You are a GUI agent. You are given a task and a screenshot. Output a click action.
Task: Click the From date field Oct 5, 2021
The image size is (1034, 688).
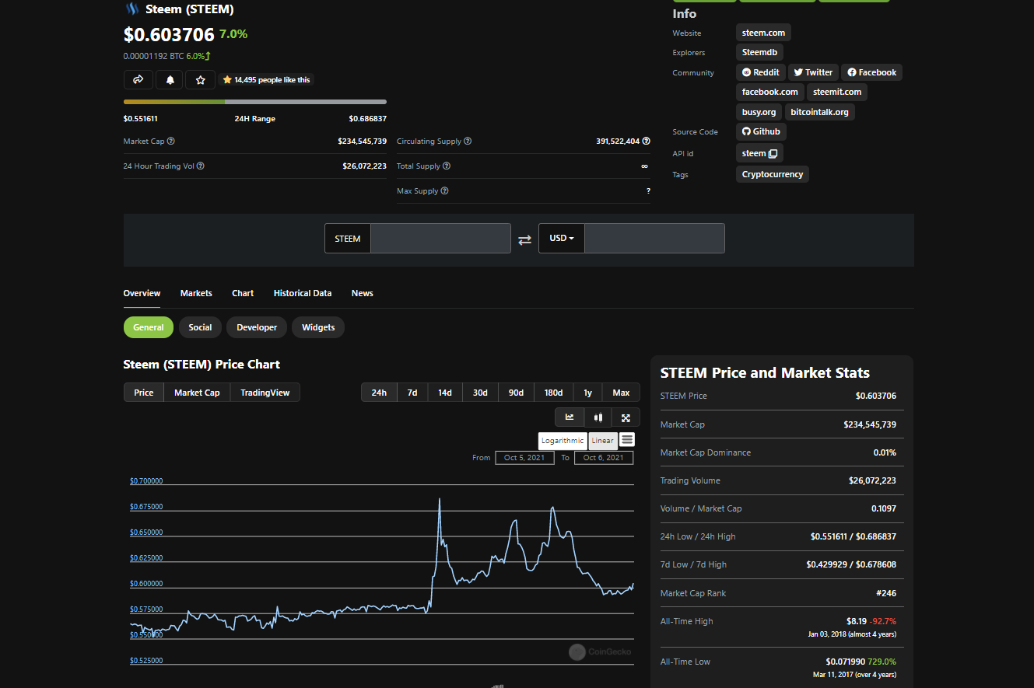coord(524,458)
